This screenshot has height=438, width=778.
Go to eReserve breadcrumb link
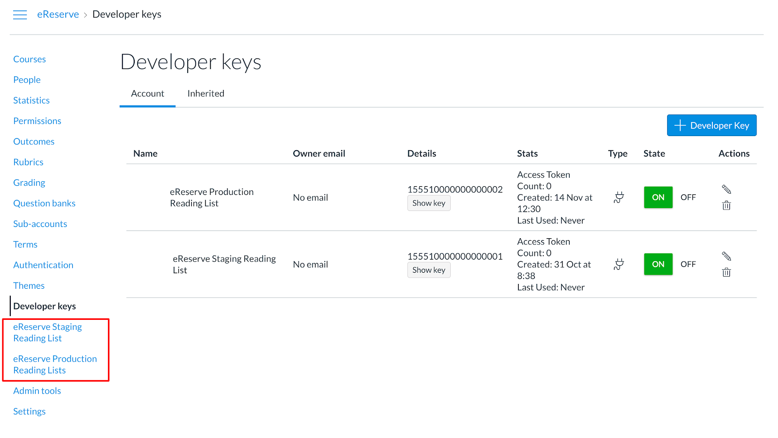tap(58, 15)
